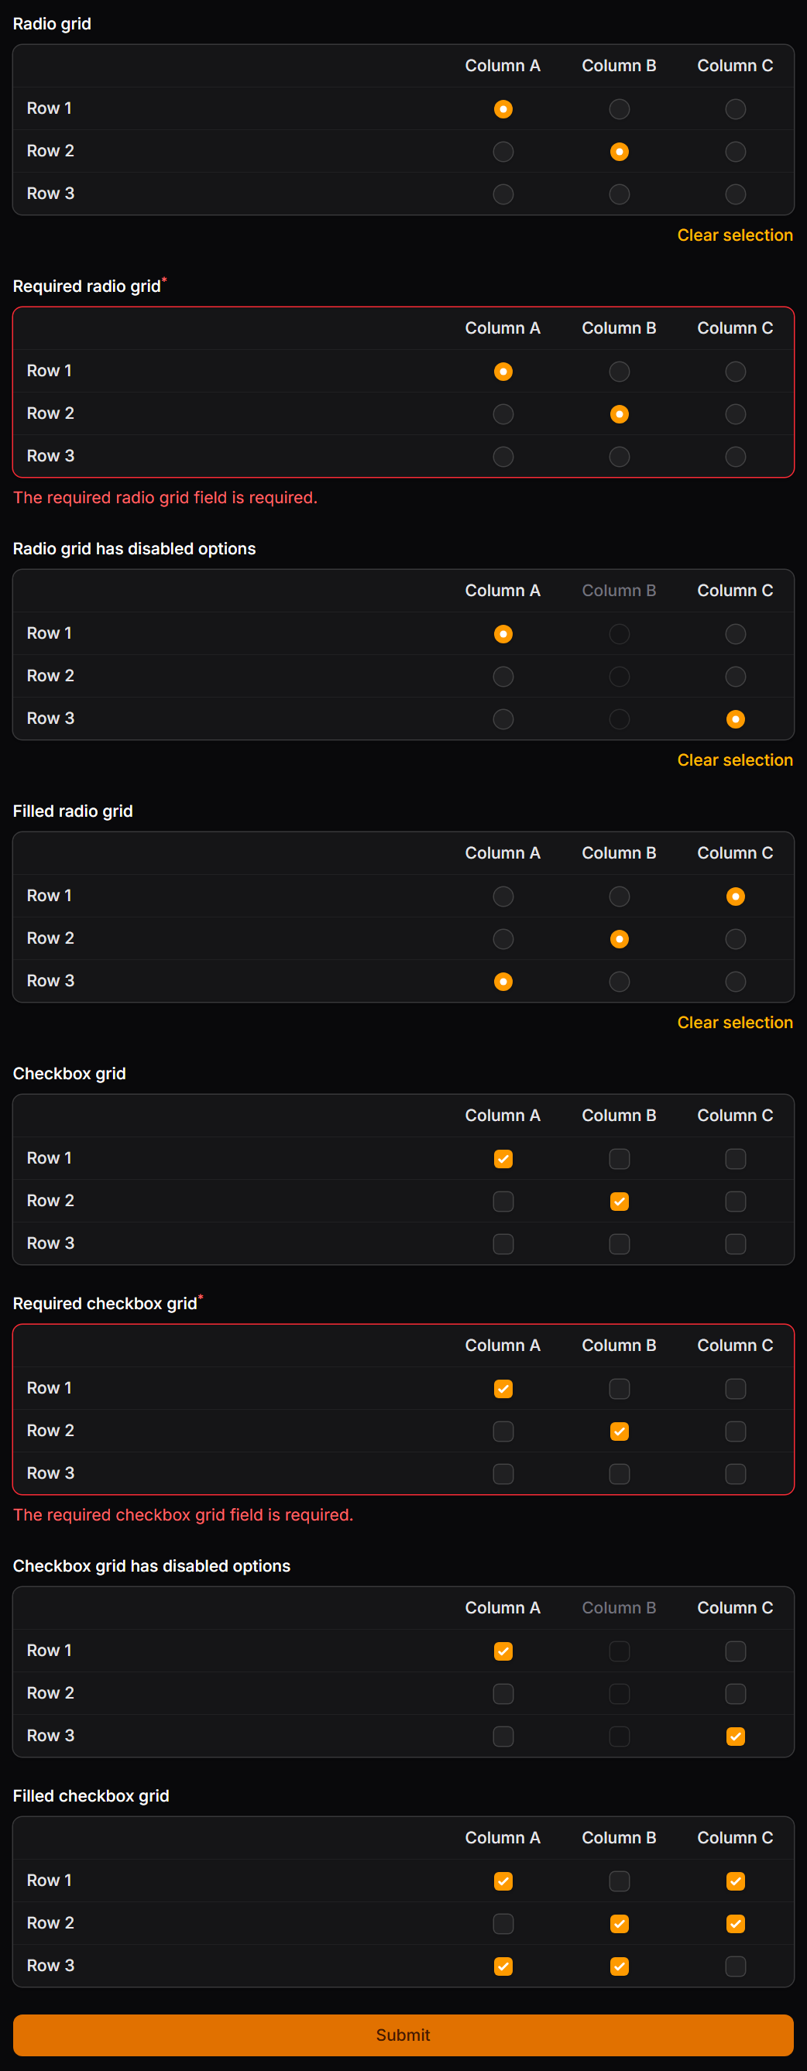Select Column A for Row 2 in Radio grid
This screenshot has width=807, height=2071.
[x=503, y=150]
